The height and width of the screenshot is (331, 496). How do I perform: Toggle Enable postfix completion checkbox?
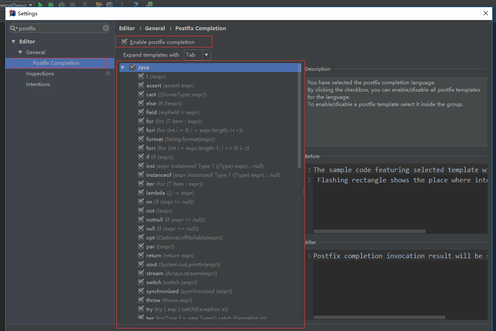click(x=125, y=42)
